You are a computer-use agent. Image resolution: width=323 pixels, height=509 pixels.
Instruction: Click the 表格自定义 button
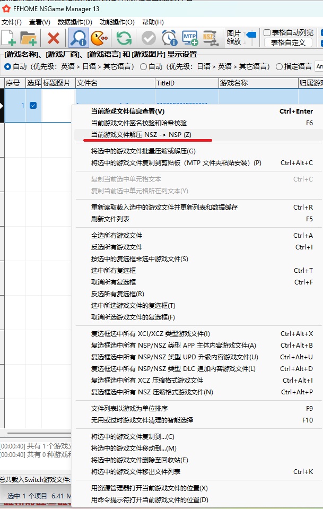point(288,42)
